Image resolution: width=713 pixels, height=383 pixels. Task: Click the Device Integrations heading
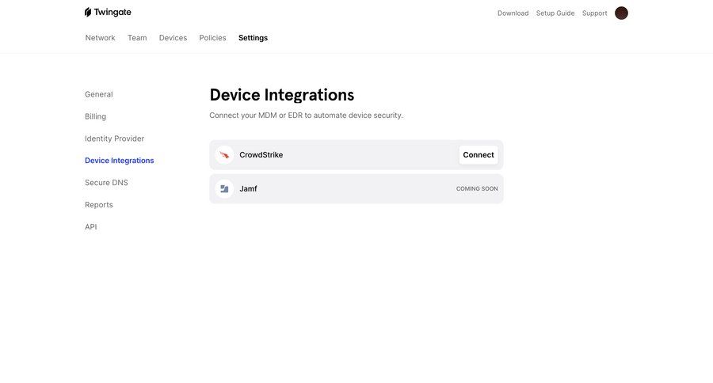point(282,95)
